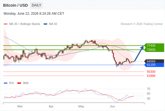
Task: Click the May label on time axis
Action: 81,106
